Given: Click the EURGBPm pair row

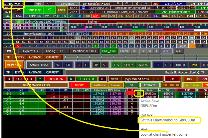Looking at the screenshot, I should coord(149,97).
